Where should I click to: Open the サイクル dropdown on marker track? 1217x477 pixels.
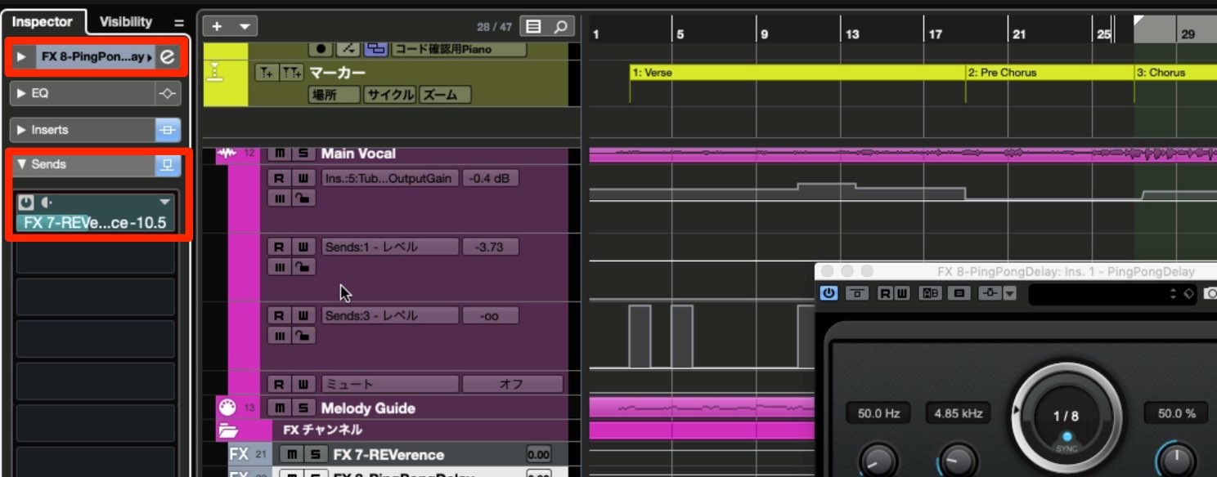point(390,95)
